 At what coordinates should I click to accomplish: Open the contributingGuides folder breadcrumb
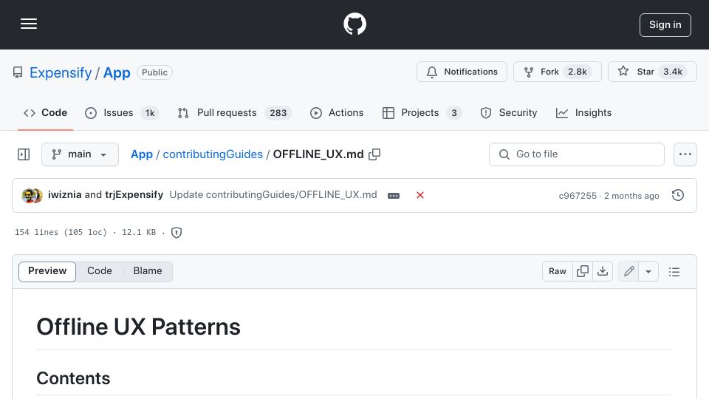213,154
